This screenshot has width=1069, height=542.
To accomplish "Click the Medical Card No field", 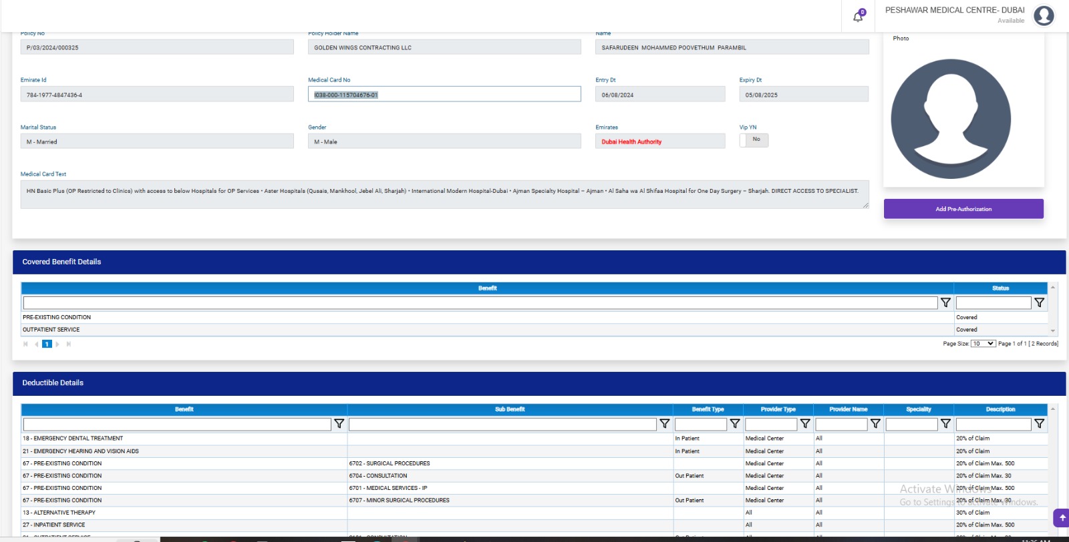I will click(444, 95).
